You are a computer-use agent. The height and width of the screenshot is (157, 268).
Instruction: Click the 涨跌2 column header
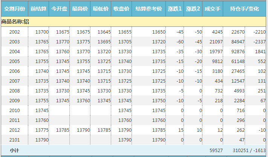click(x=193, y=8)
